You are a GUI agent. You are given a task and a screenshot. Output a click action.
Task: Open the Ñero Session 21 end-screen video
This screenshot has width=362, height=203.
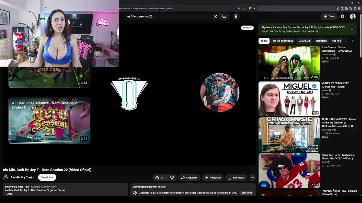(49, 121)
